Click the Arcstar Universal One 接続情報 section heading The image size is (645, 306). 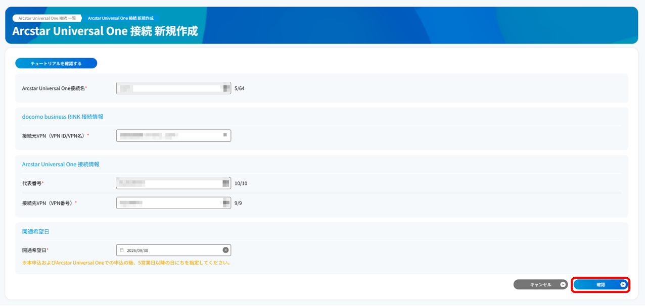[x=61, y=164]
